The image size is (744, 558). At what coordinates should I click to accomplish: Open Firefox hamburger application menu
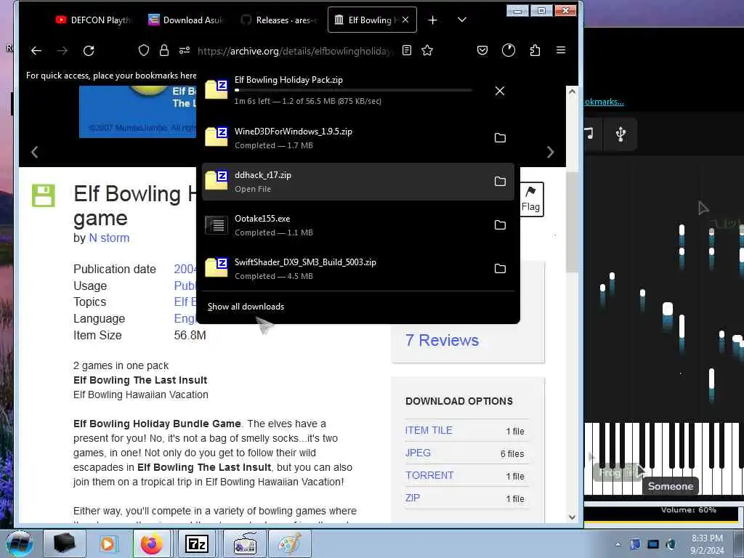pos(561,50)
